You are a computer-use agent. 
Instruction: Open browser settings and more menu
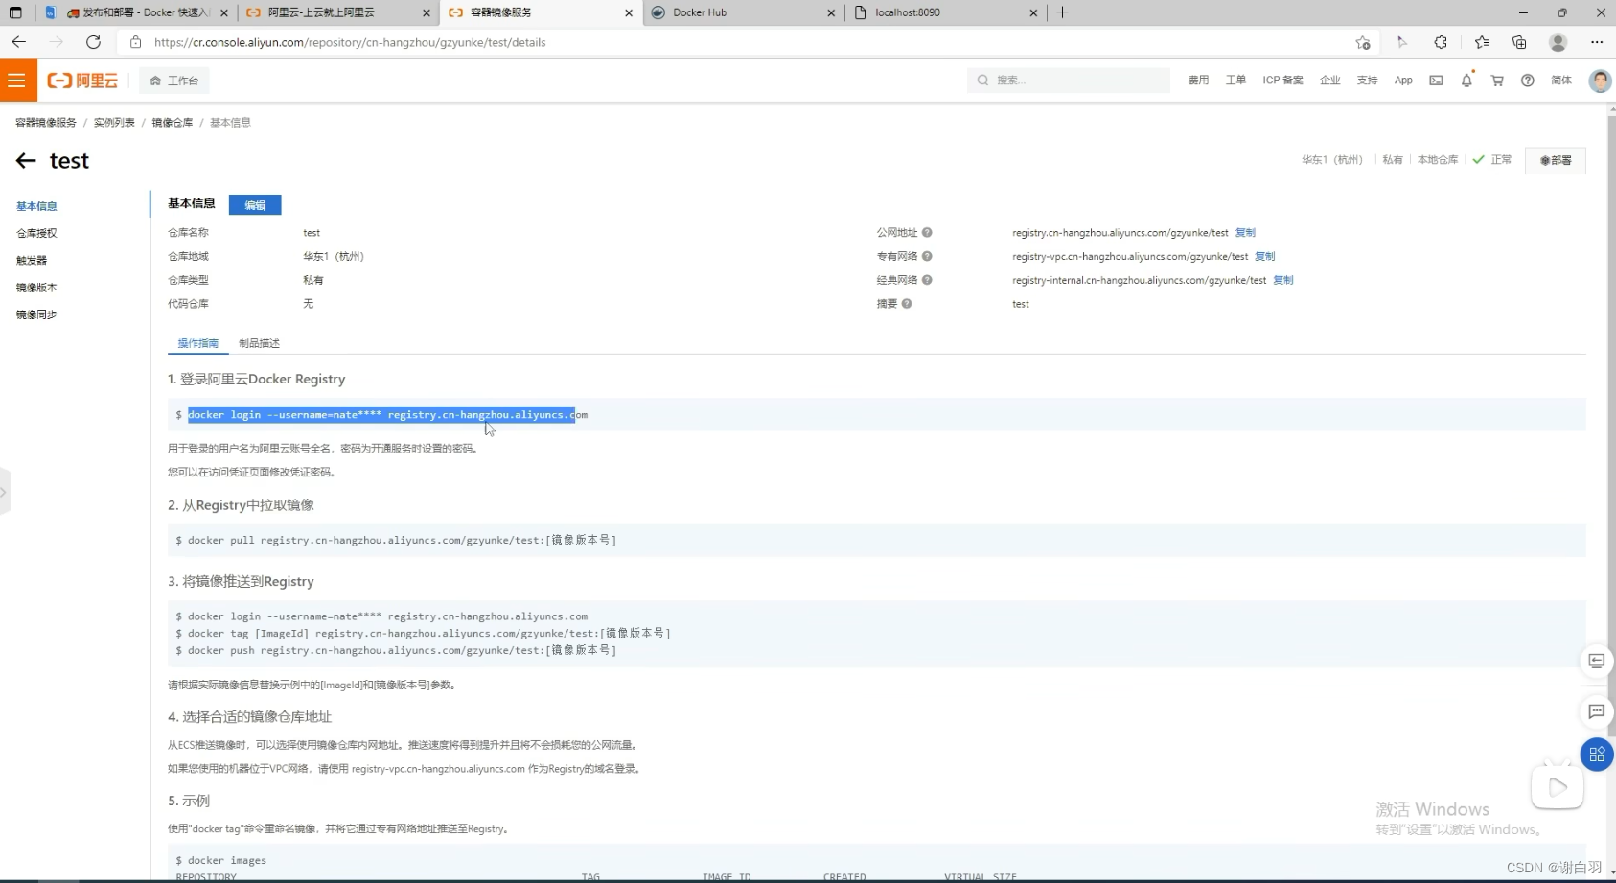(x=1596, y=42)
